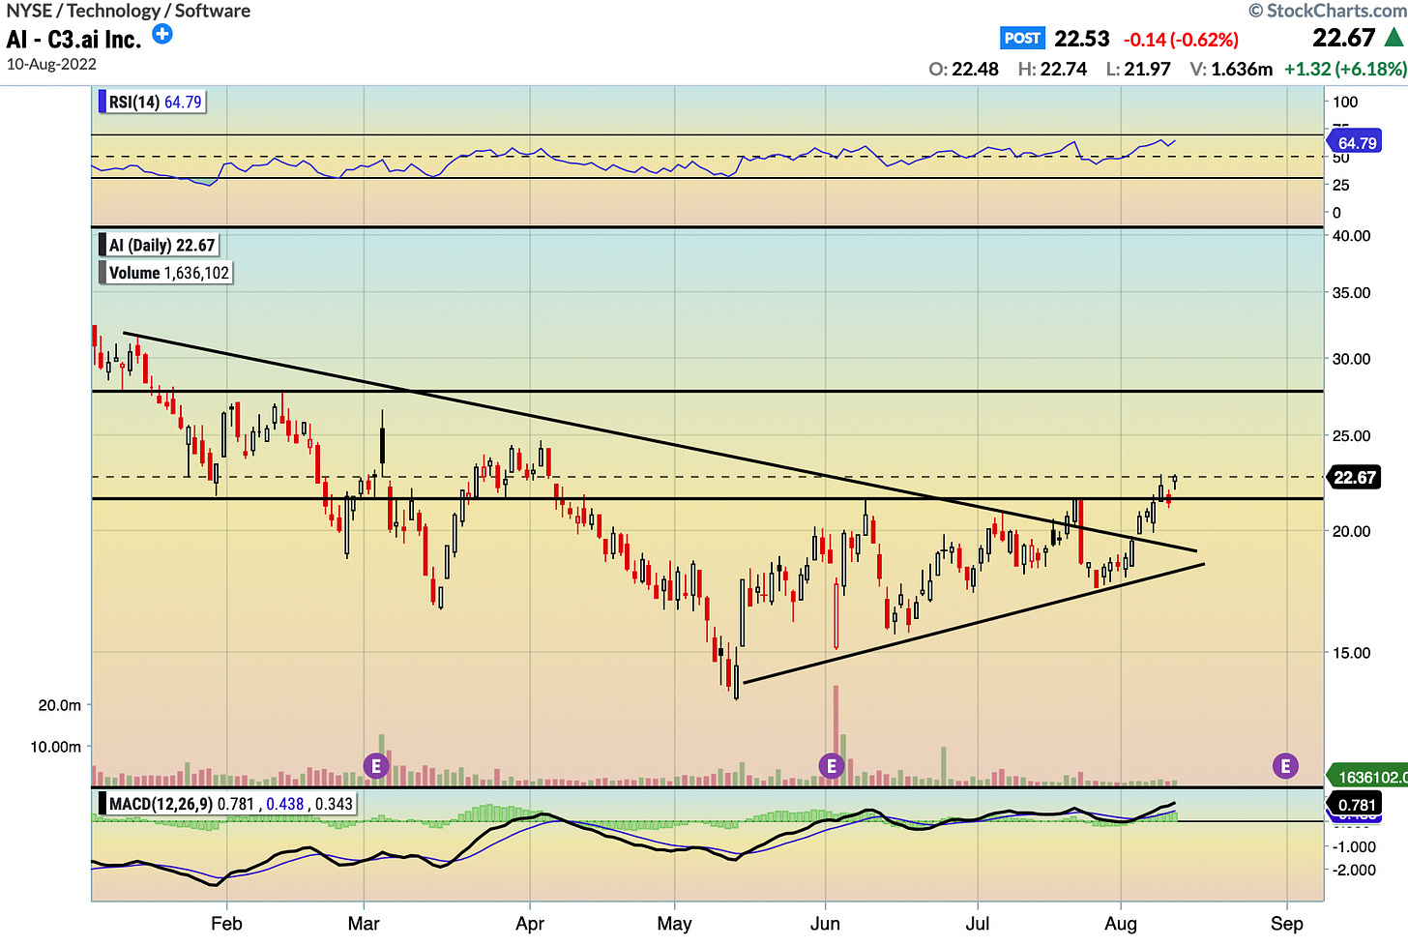The height and width of the screenshot is (947, 1408).
Task: Click the green up-arrow next to 22.67
Action: [1393, 38]
